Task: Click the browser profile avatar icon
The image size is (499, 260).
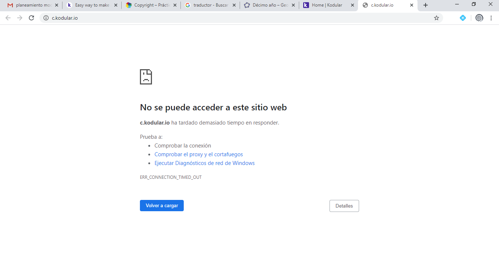Action: point(479,17)
